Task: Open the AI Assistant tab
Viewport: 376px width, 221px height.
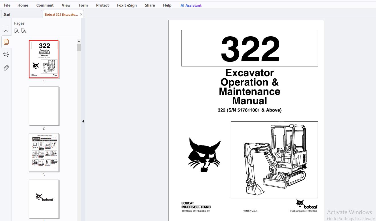Action: 191,5
